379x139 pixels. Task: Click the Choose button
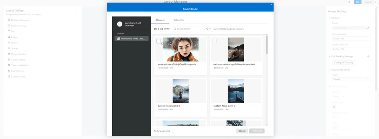click(x=257, y=131)
